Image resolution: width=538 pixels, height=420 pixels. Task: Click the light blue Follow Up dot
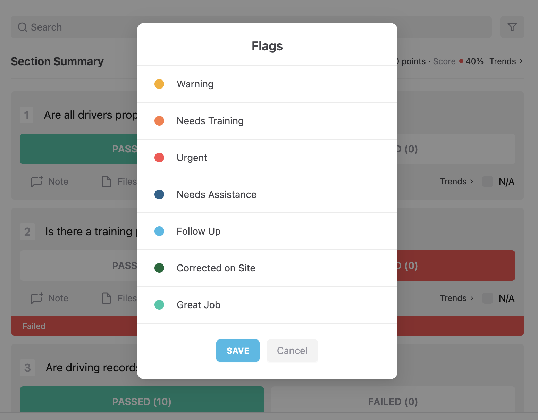159,231
